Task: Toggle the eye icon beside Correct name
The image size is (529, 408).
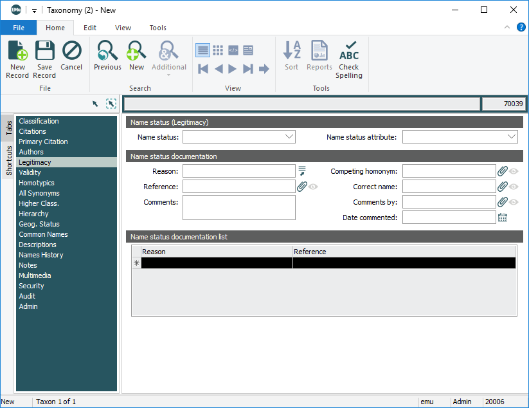Action: tap(514, 187)
